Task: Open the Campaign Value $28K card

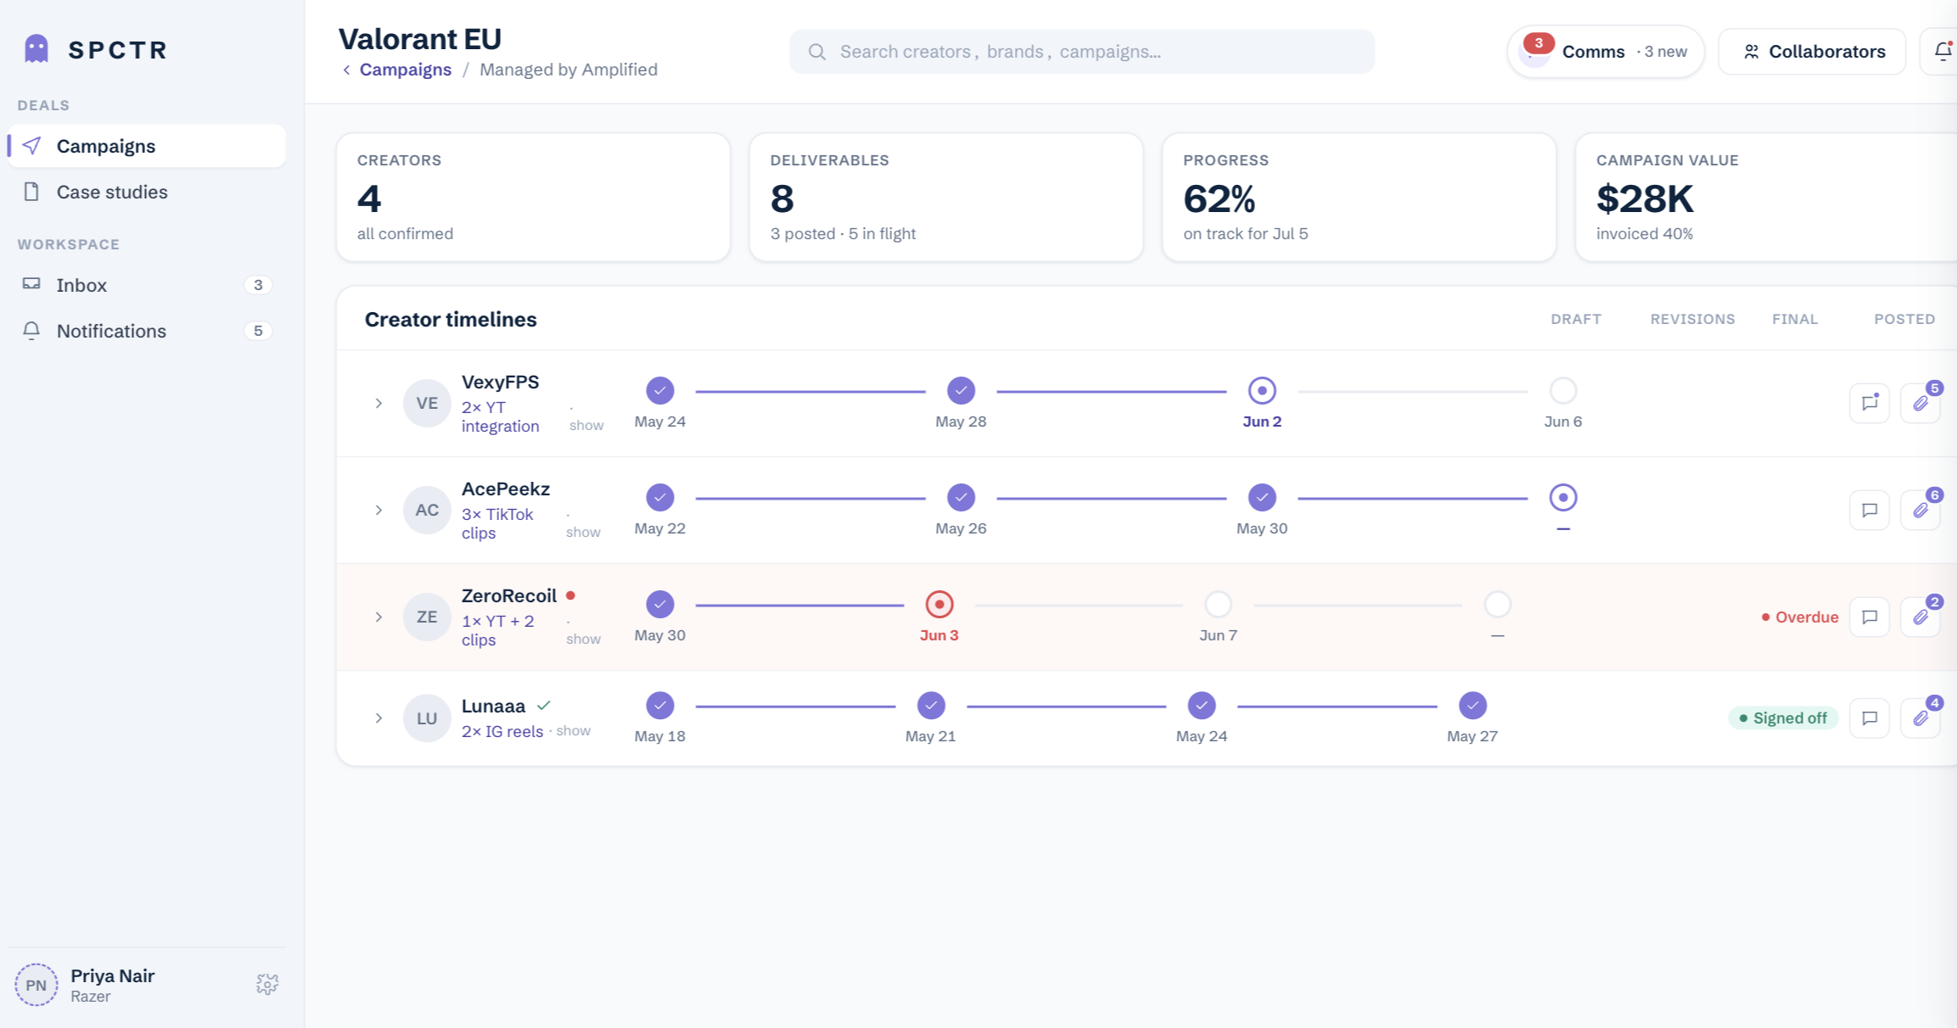Action: (1766, 197)
